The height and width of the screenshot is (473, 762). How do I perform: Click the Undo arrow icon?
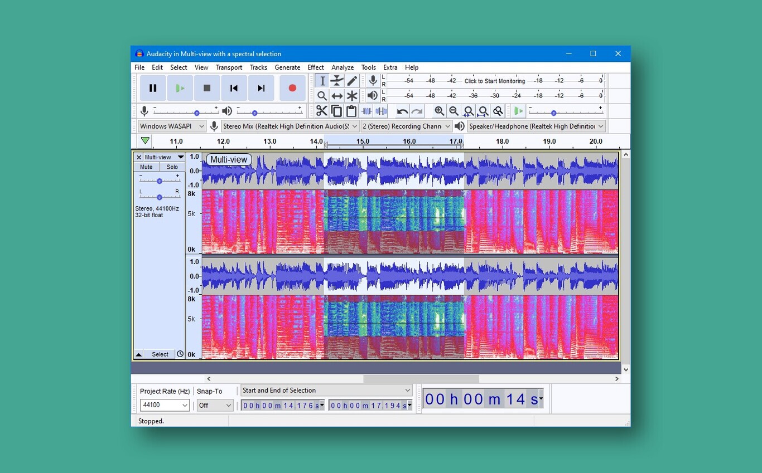coord(402,111)
